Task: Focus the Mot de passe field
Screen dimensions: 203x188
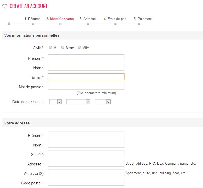Action: coord(86,86)
